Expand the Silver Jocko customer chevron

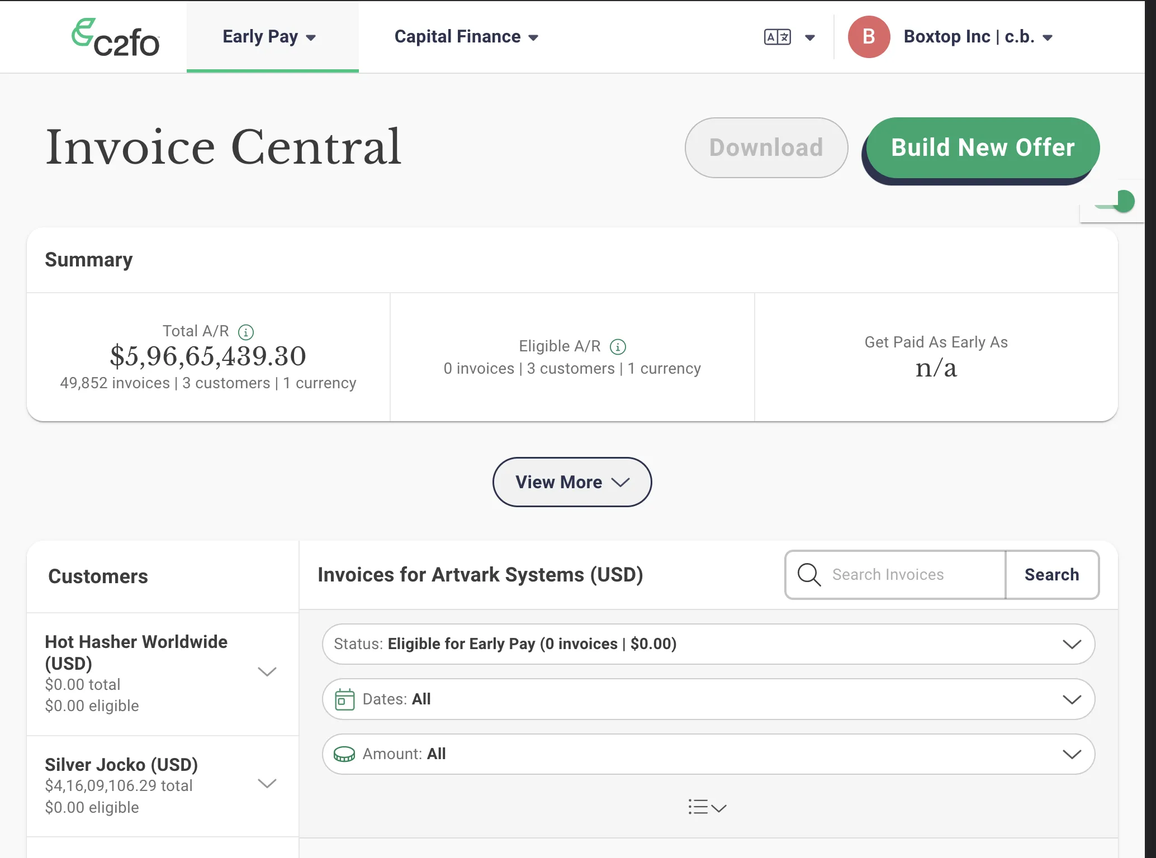click(x=267, y=783)
